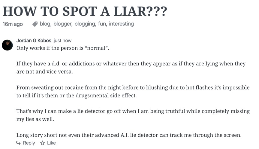Viewport: 259px width, 149px height.
Task: Click the paragraph starting 'That's why I can'
Action: click(x=133, y=115)
